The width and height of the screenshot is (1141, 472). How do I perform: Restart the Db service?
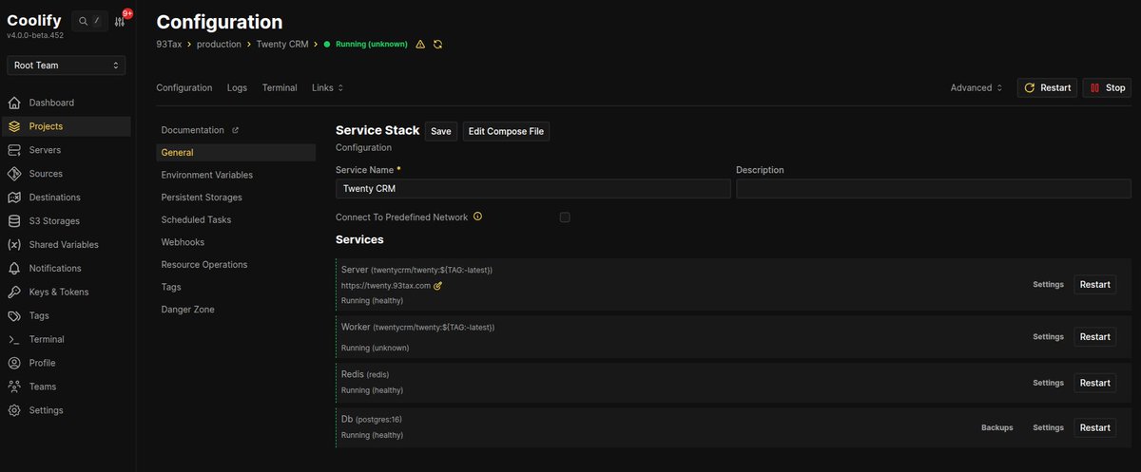coord(1094,427)
